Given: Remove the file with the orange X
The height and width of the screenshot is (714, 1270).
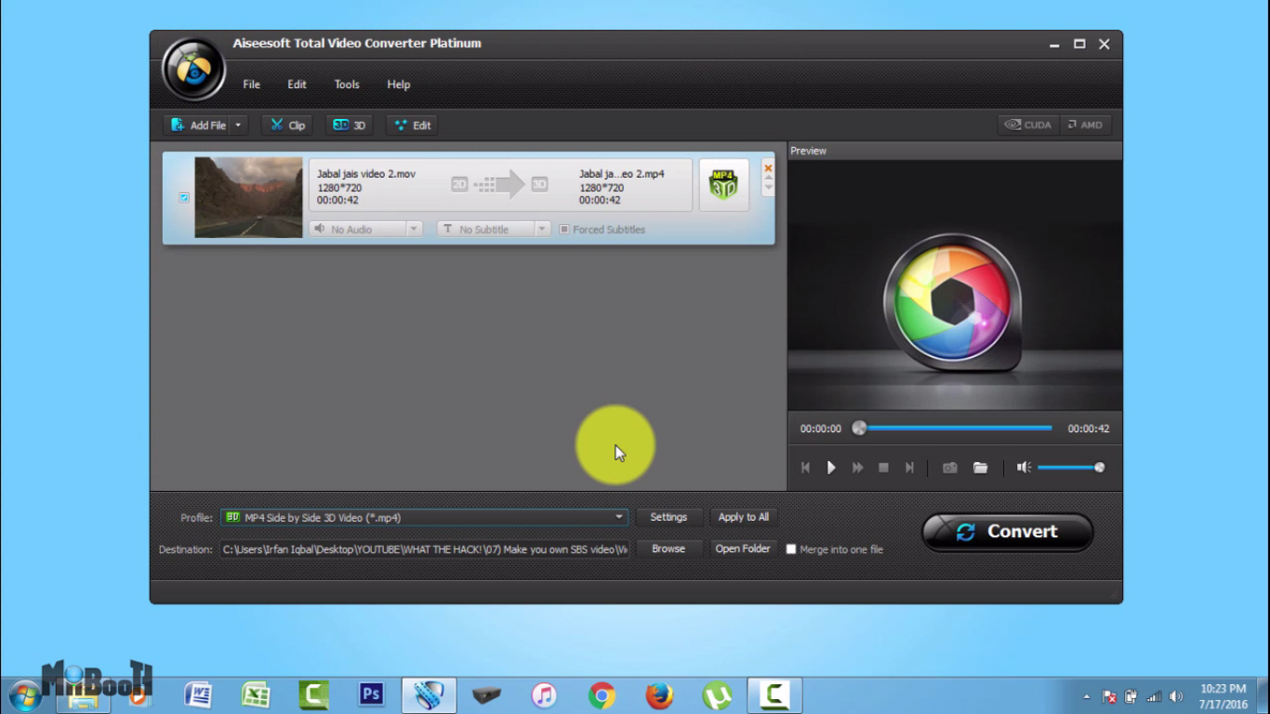Looking at the screenshot, I should pos(768,168).
